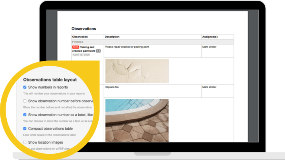This screenshot has height=160, width=285.
Task: Enable Show observation number before observation checkbox
Action: (x=25, y=101)
